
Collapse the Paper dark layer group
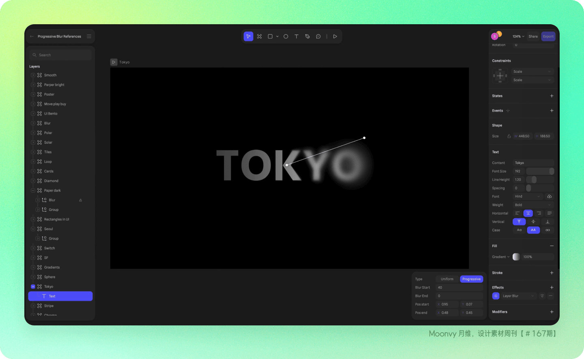33,191
